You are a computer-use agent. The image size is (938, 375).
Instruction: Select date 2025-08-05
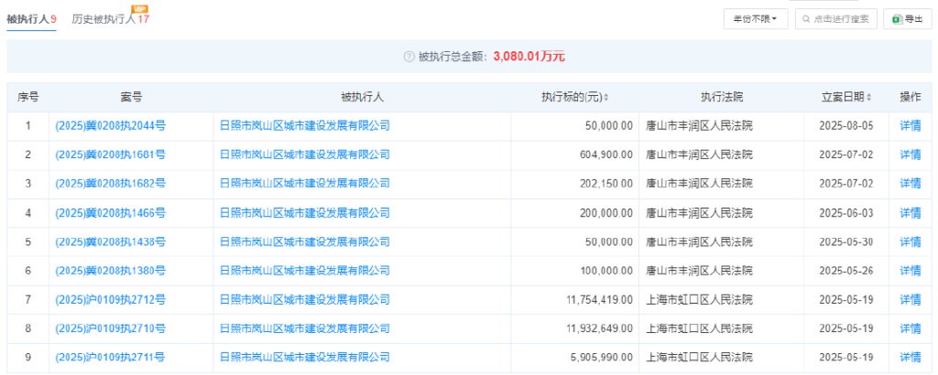coord(845,126)
